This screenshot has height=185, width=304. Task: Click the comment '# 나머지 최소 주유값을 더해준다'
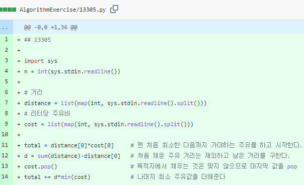[178, 177]
